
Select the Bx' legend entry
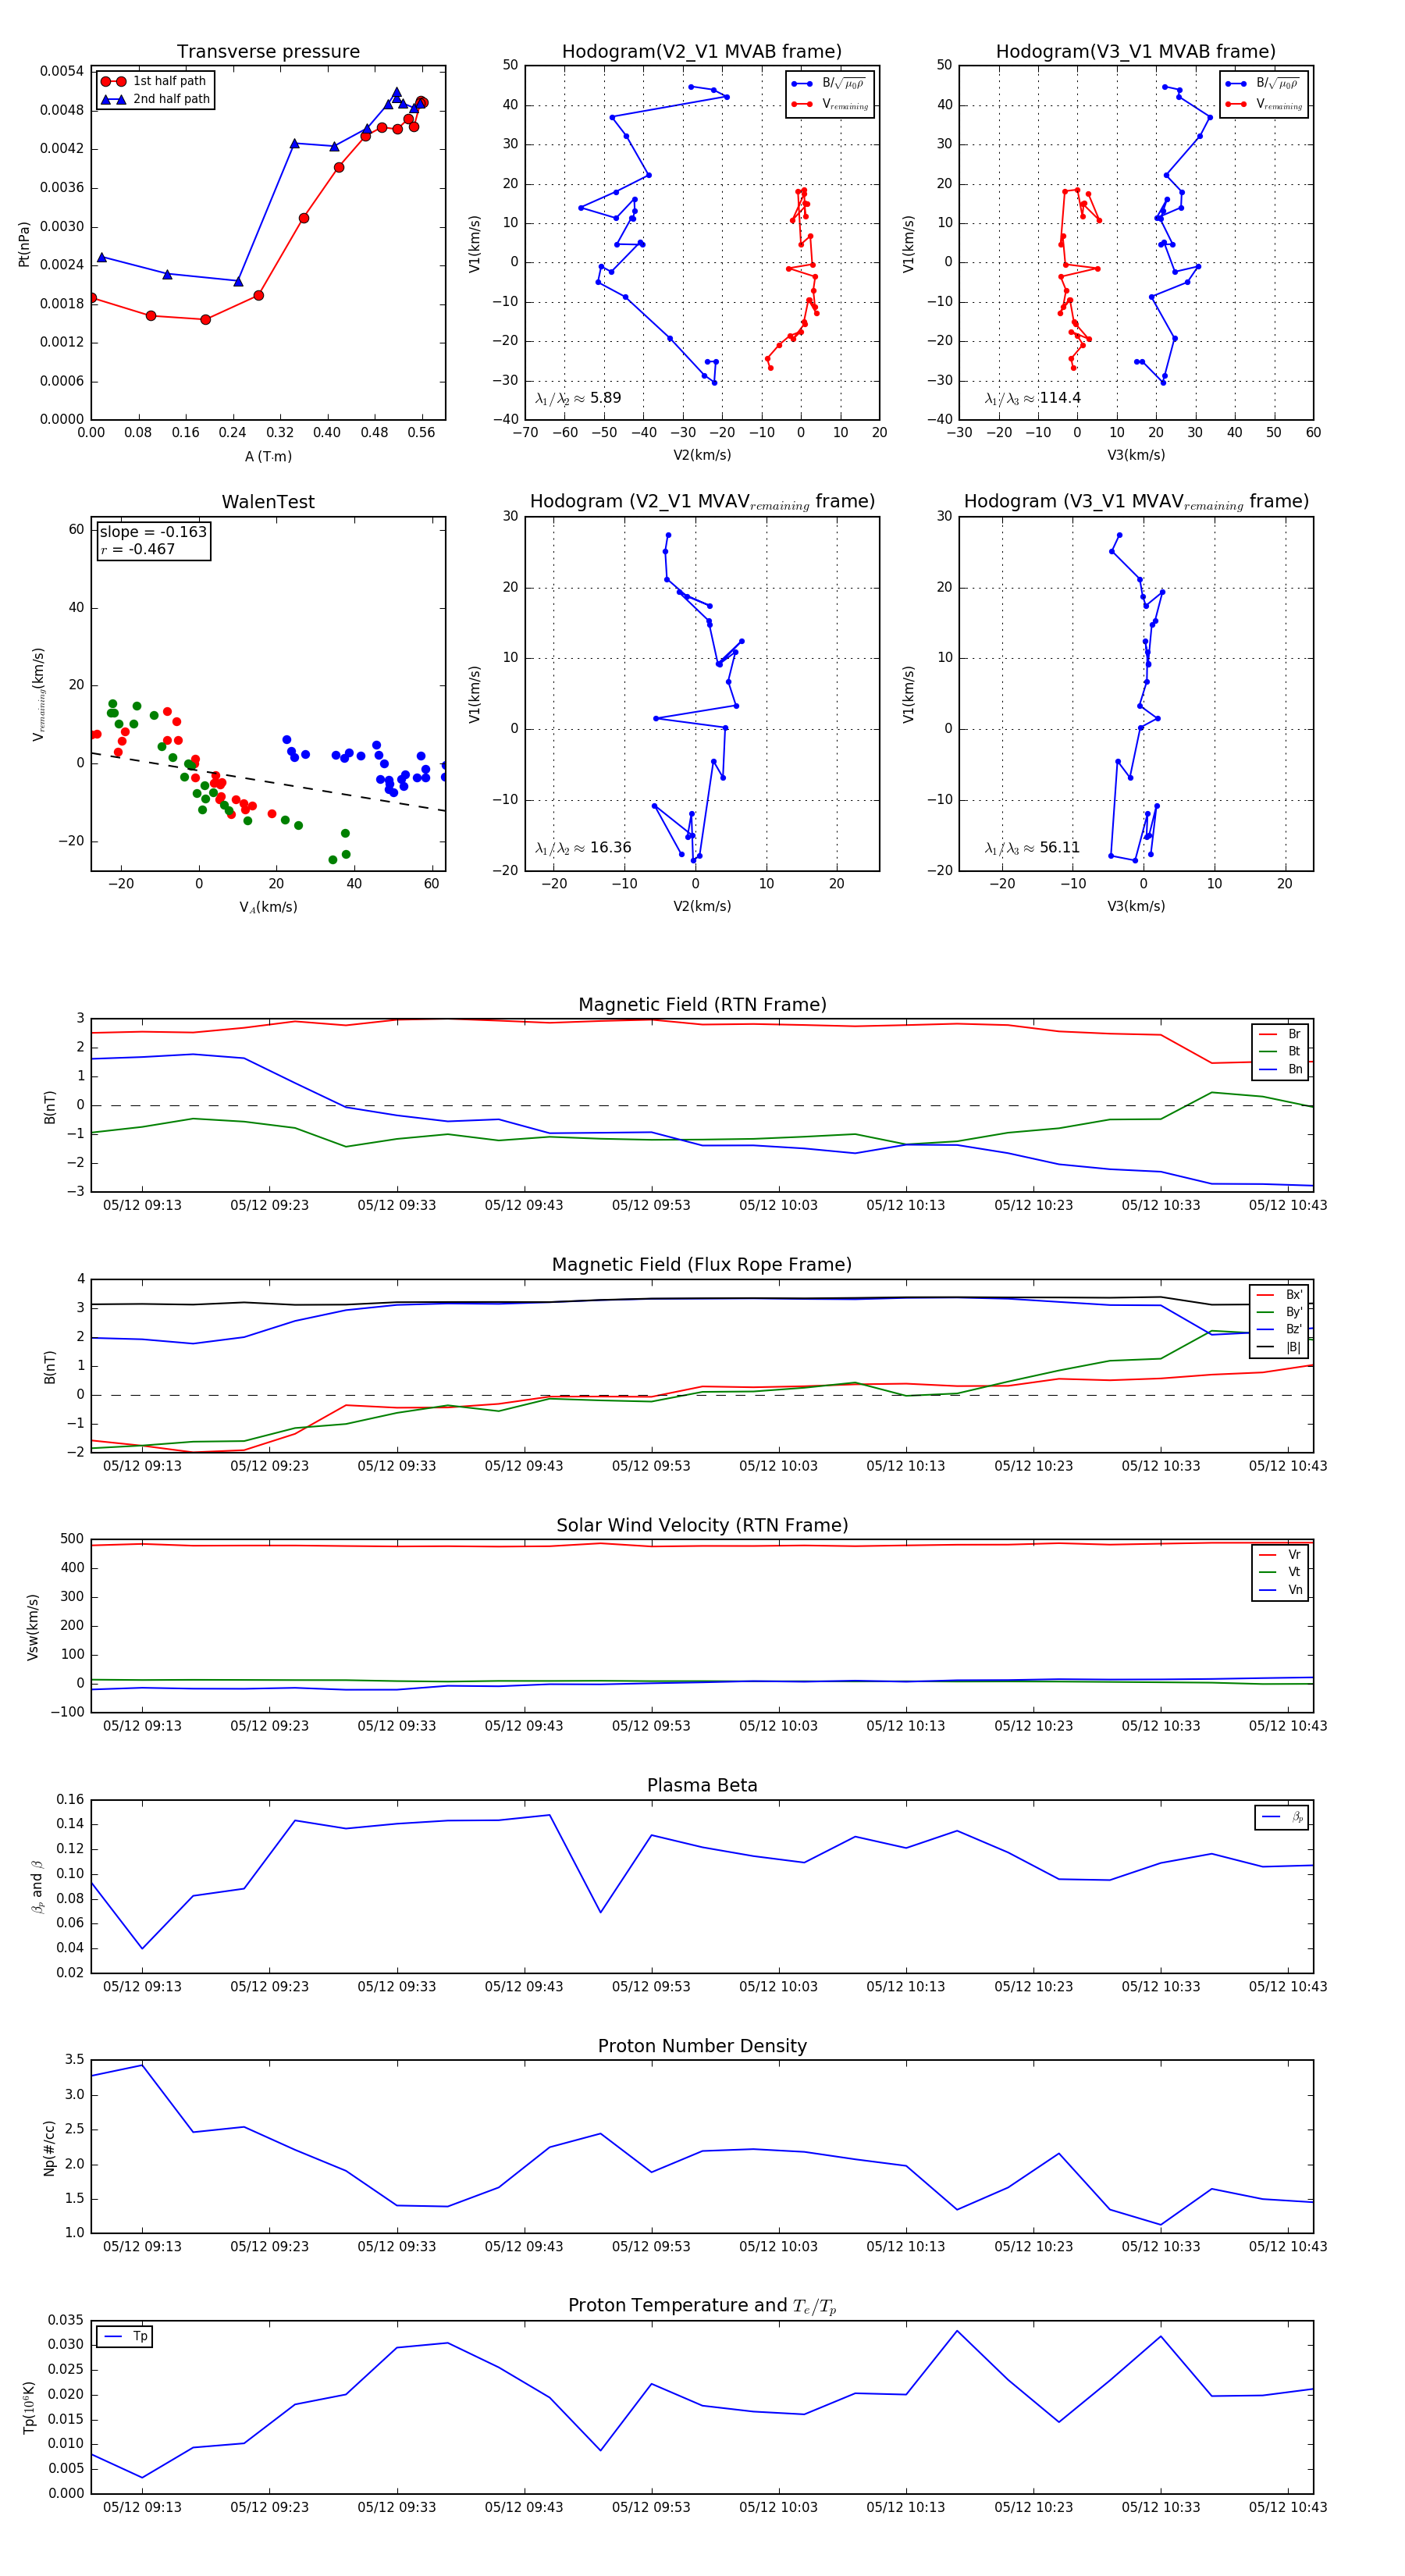coord(1279,1294)
